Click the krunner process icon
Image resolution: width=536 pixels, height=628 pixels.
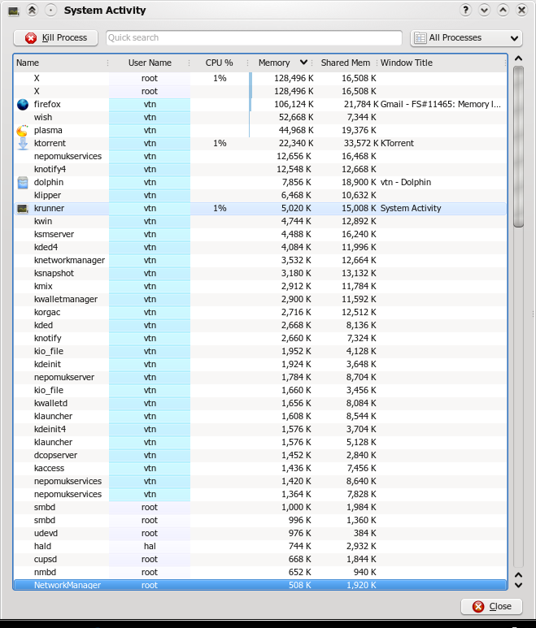click(x=23, y=209)
